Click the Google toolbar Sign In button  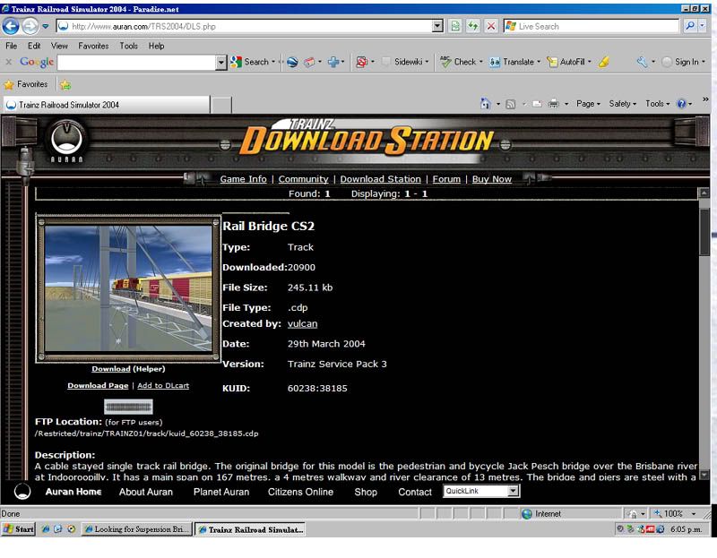683,62
